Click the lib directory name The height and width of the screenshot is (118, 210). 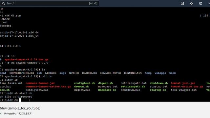(x=39, y=73)
